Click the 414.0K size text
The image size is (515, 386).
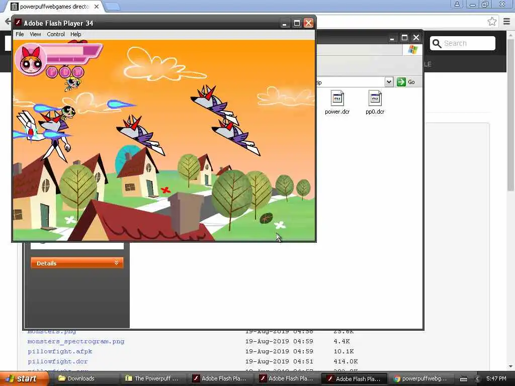tap(346, 361)
